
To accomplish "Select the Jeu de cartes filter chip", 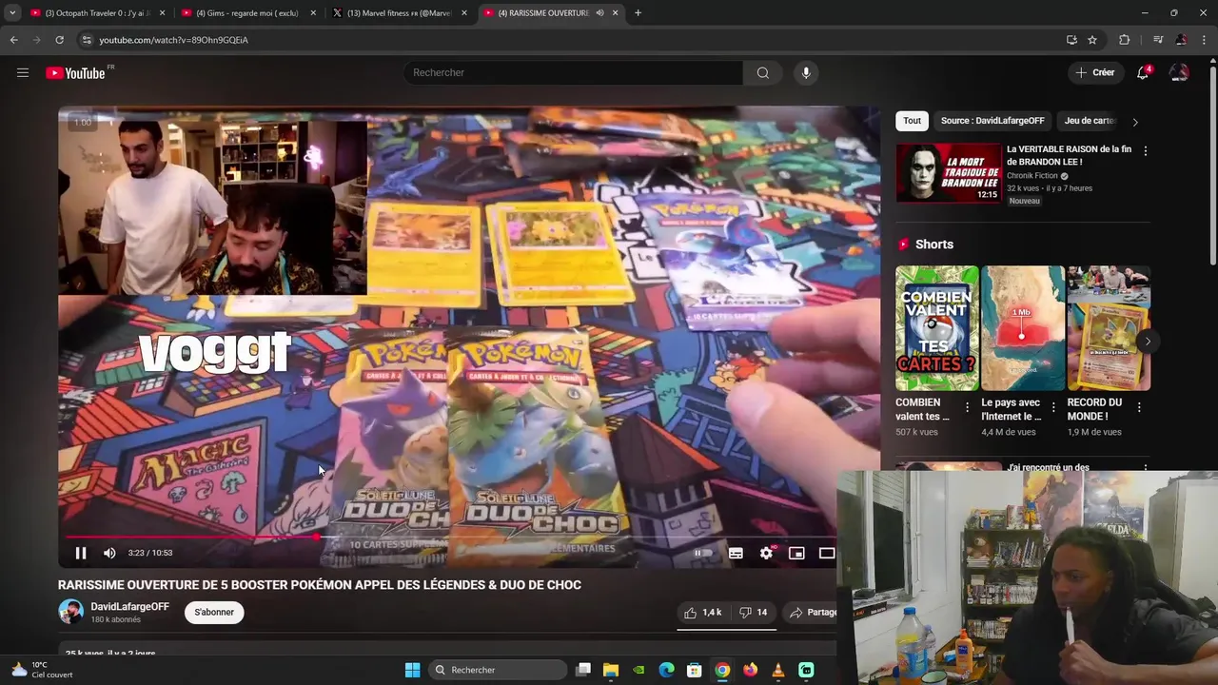I will tap(1090, 121).
